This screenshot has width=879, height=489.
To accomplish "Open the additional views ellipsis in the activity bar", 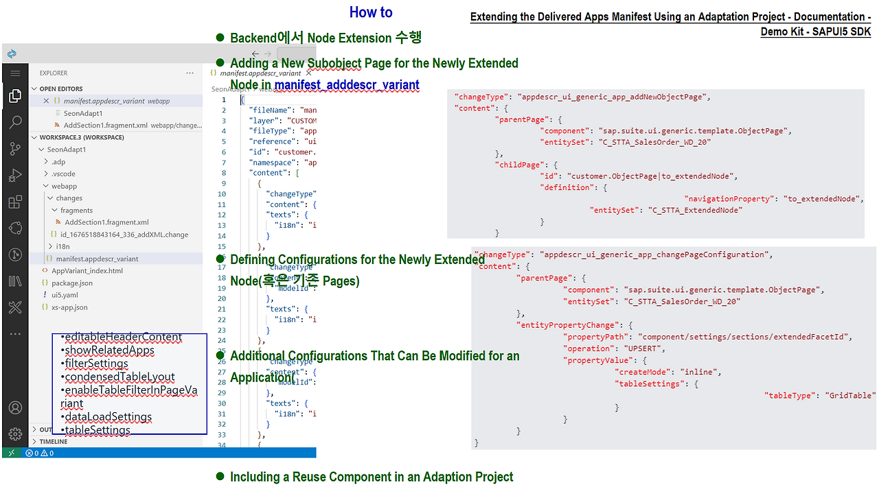I will (x=15, y=333).
